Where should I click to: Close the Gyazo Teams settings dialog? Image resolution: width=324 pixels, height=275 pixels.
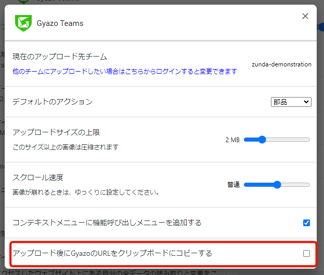(x=305, y=16)
